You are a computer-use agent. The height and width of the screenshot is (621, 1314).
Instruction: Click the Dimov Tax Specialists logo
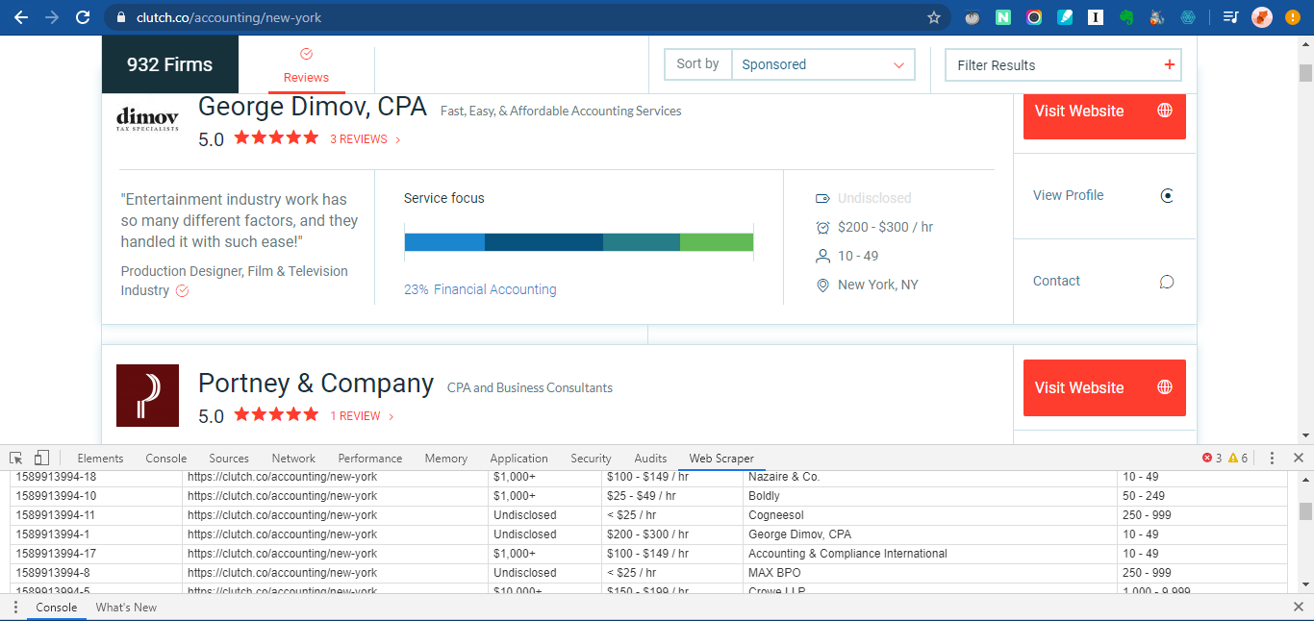(147, 119)
